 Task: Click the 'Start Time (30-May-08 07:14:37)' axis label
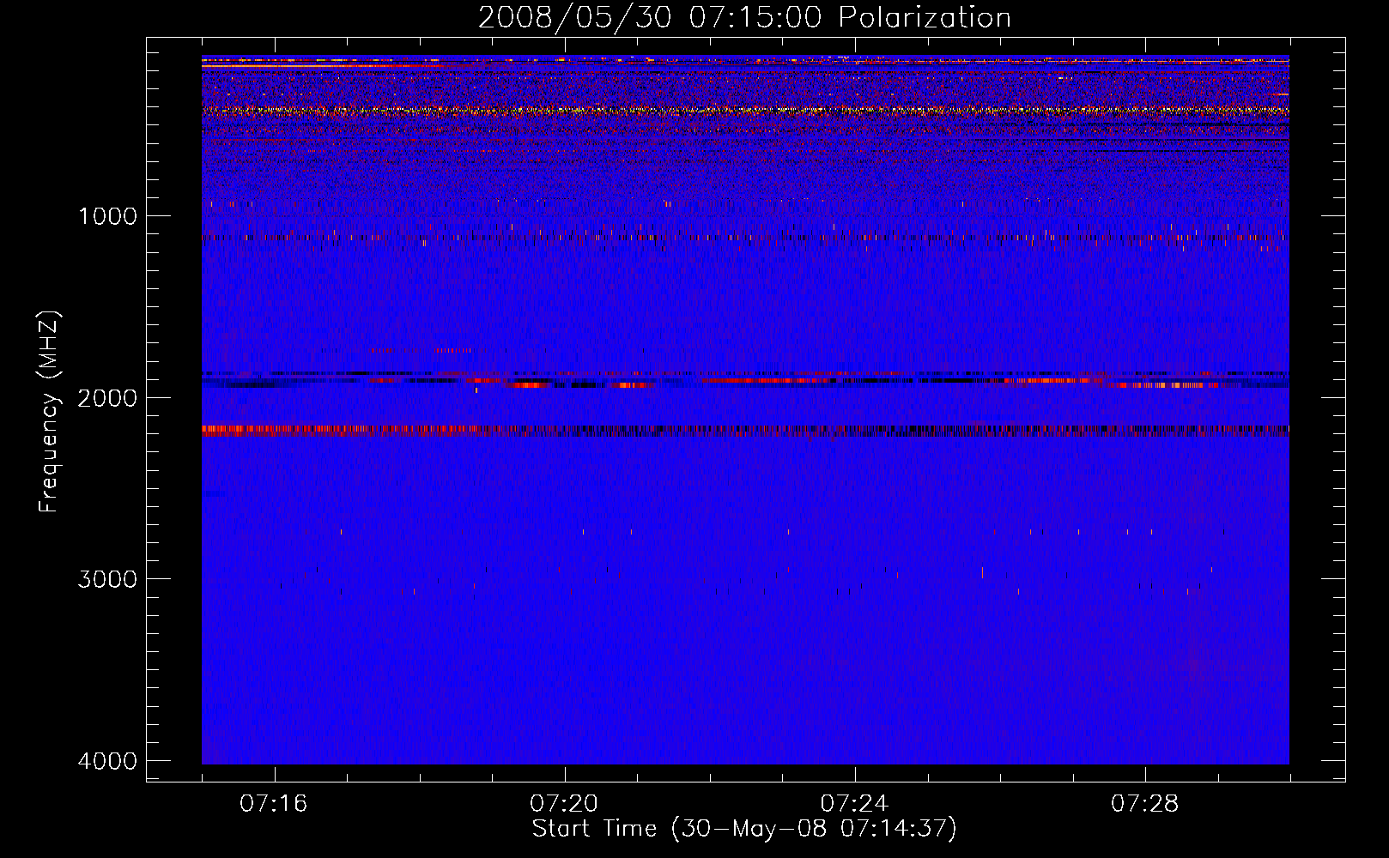click(x=744, y=829)
